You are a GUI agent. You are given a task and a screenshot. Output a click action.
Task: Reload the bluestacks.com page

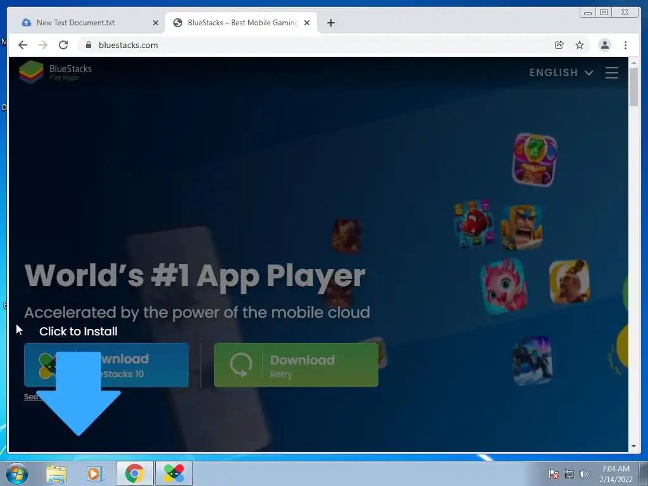63,45
